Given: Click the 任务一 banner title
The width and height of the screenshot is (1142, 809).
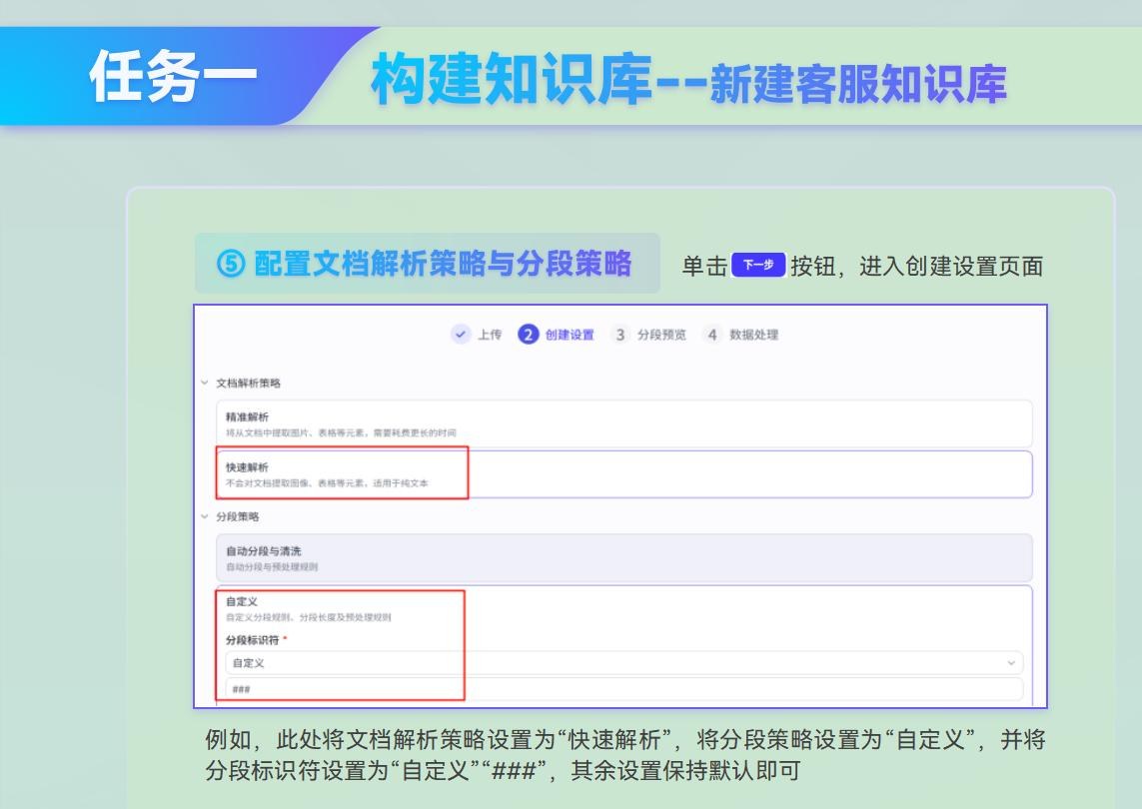Looking at the screenshot, I should click(173, 77).
